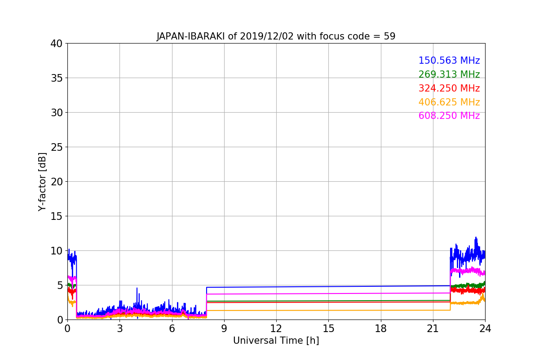539x359 pixels.
Task: Select the 608.250 MHz legend label
Action: pos(449,116)
